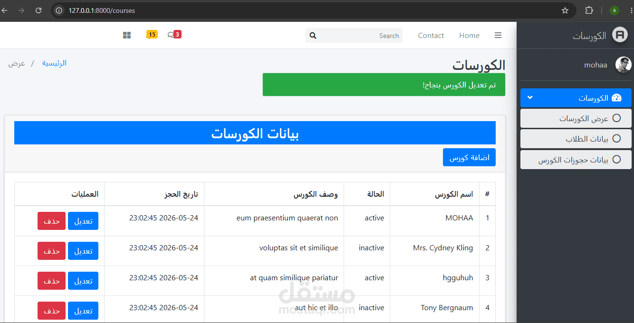Open the browser extensions puzzle icon
The image size is (634, 323).
[x=589, y=10]
